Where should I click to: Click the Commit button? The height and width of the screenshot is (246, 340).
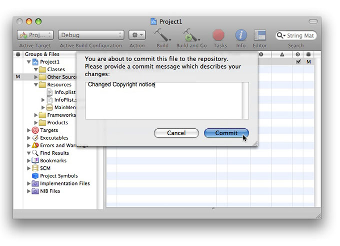click(226, 133)
